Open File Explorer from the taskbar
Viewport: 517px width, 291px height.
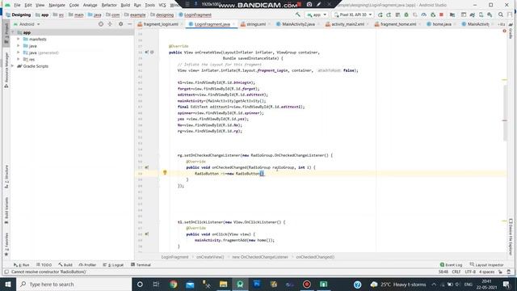click(223, 284)
